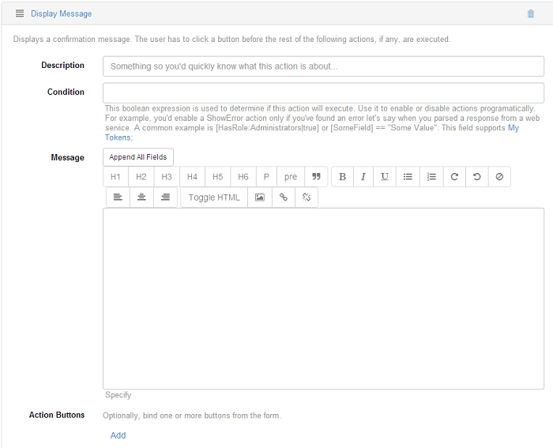Remove hyperlink using the unlink icon
553x448 pixels.
tap(307, 198)
